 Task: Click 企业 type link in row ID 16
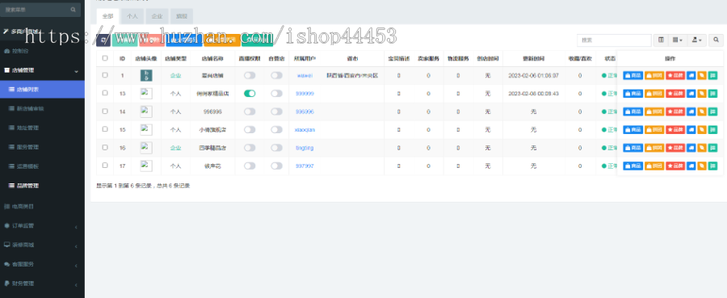pos(176,148)
